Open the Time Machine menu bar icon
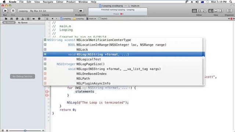235x132 pixels. click(207, 2)
